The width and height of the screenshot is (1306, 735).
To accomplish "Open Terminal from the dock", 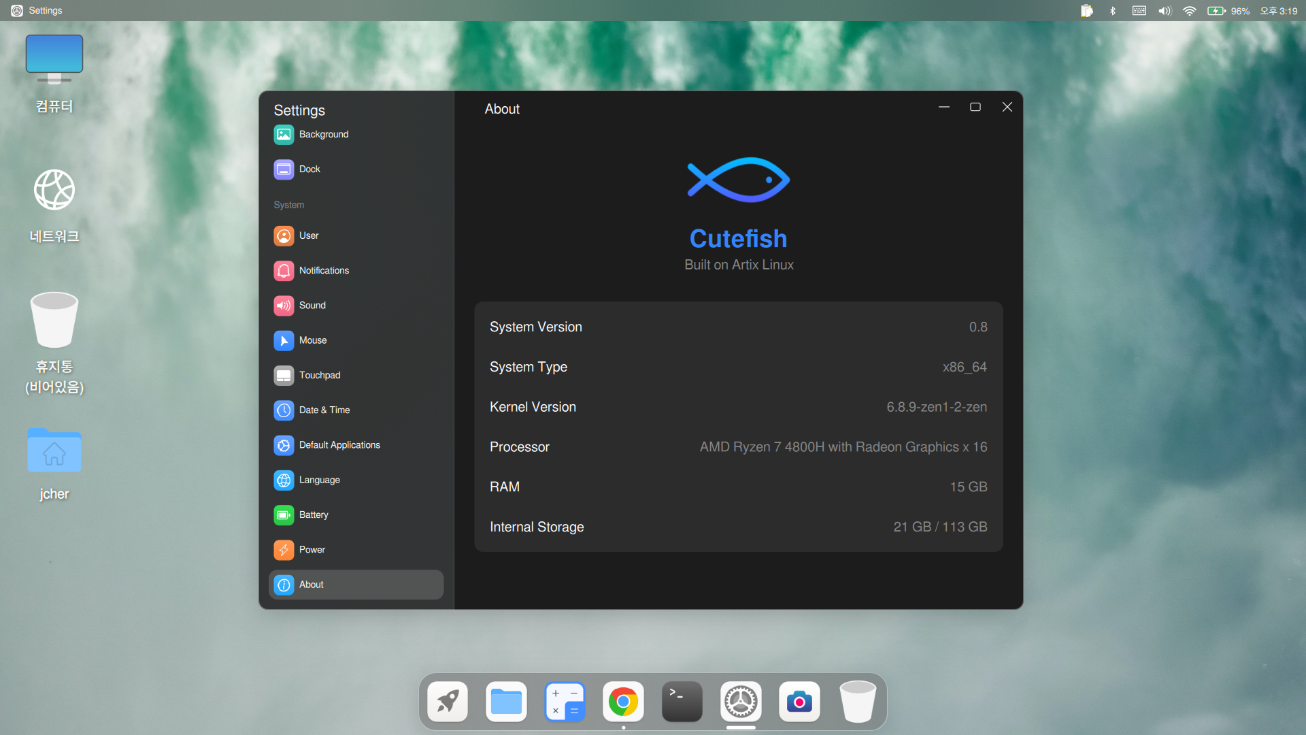I will [682, 702].
